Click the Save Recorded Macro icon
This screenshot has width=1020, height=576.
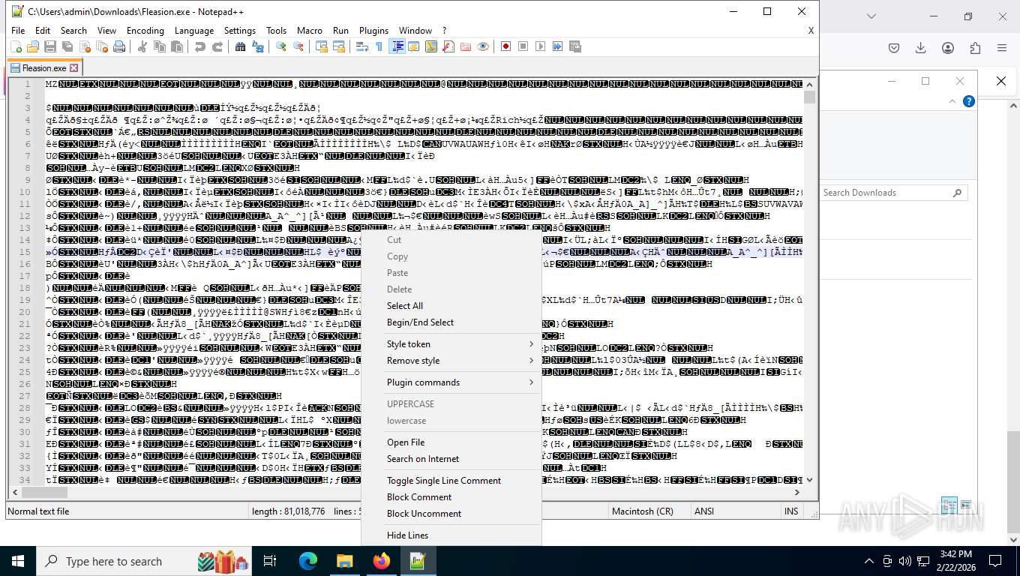[574, 46]
